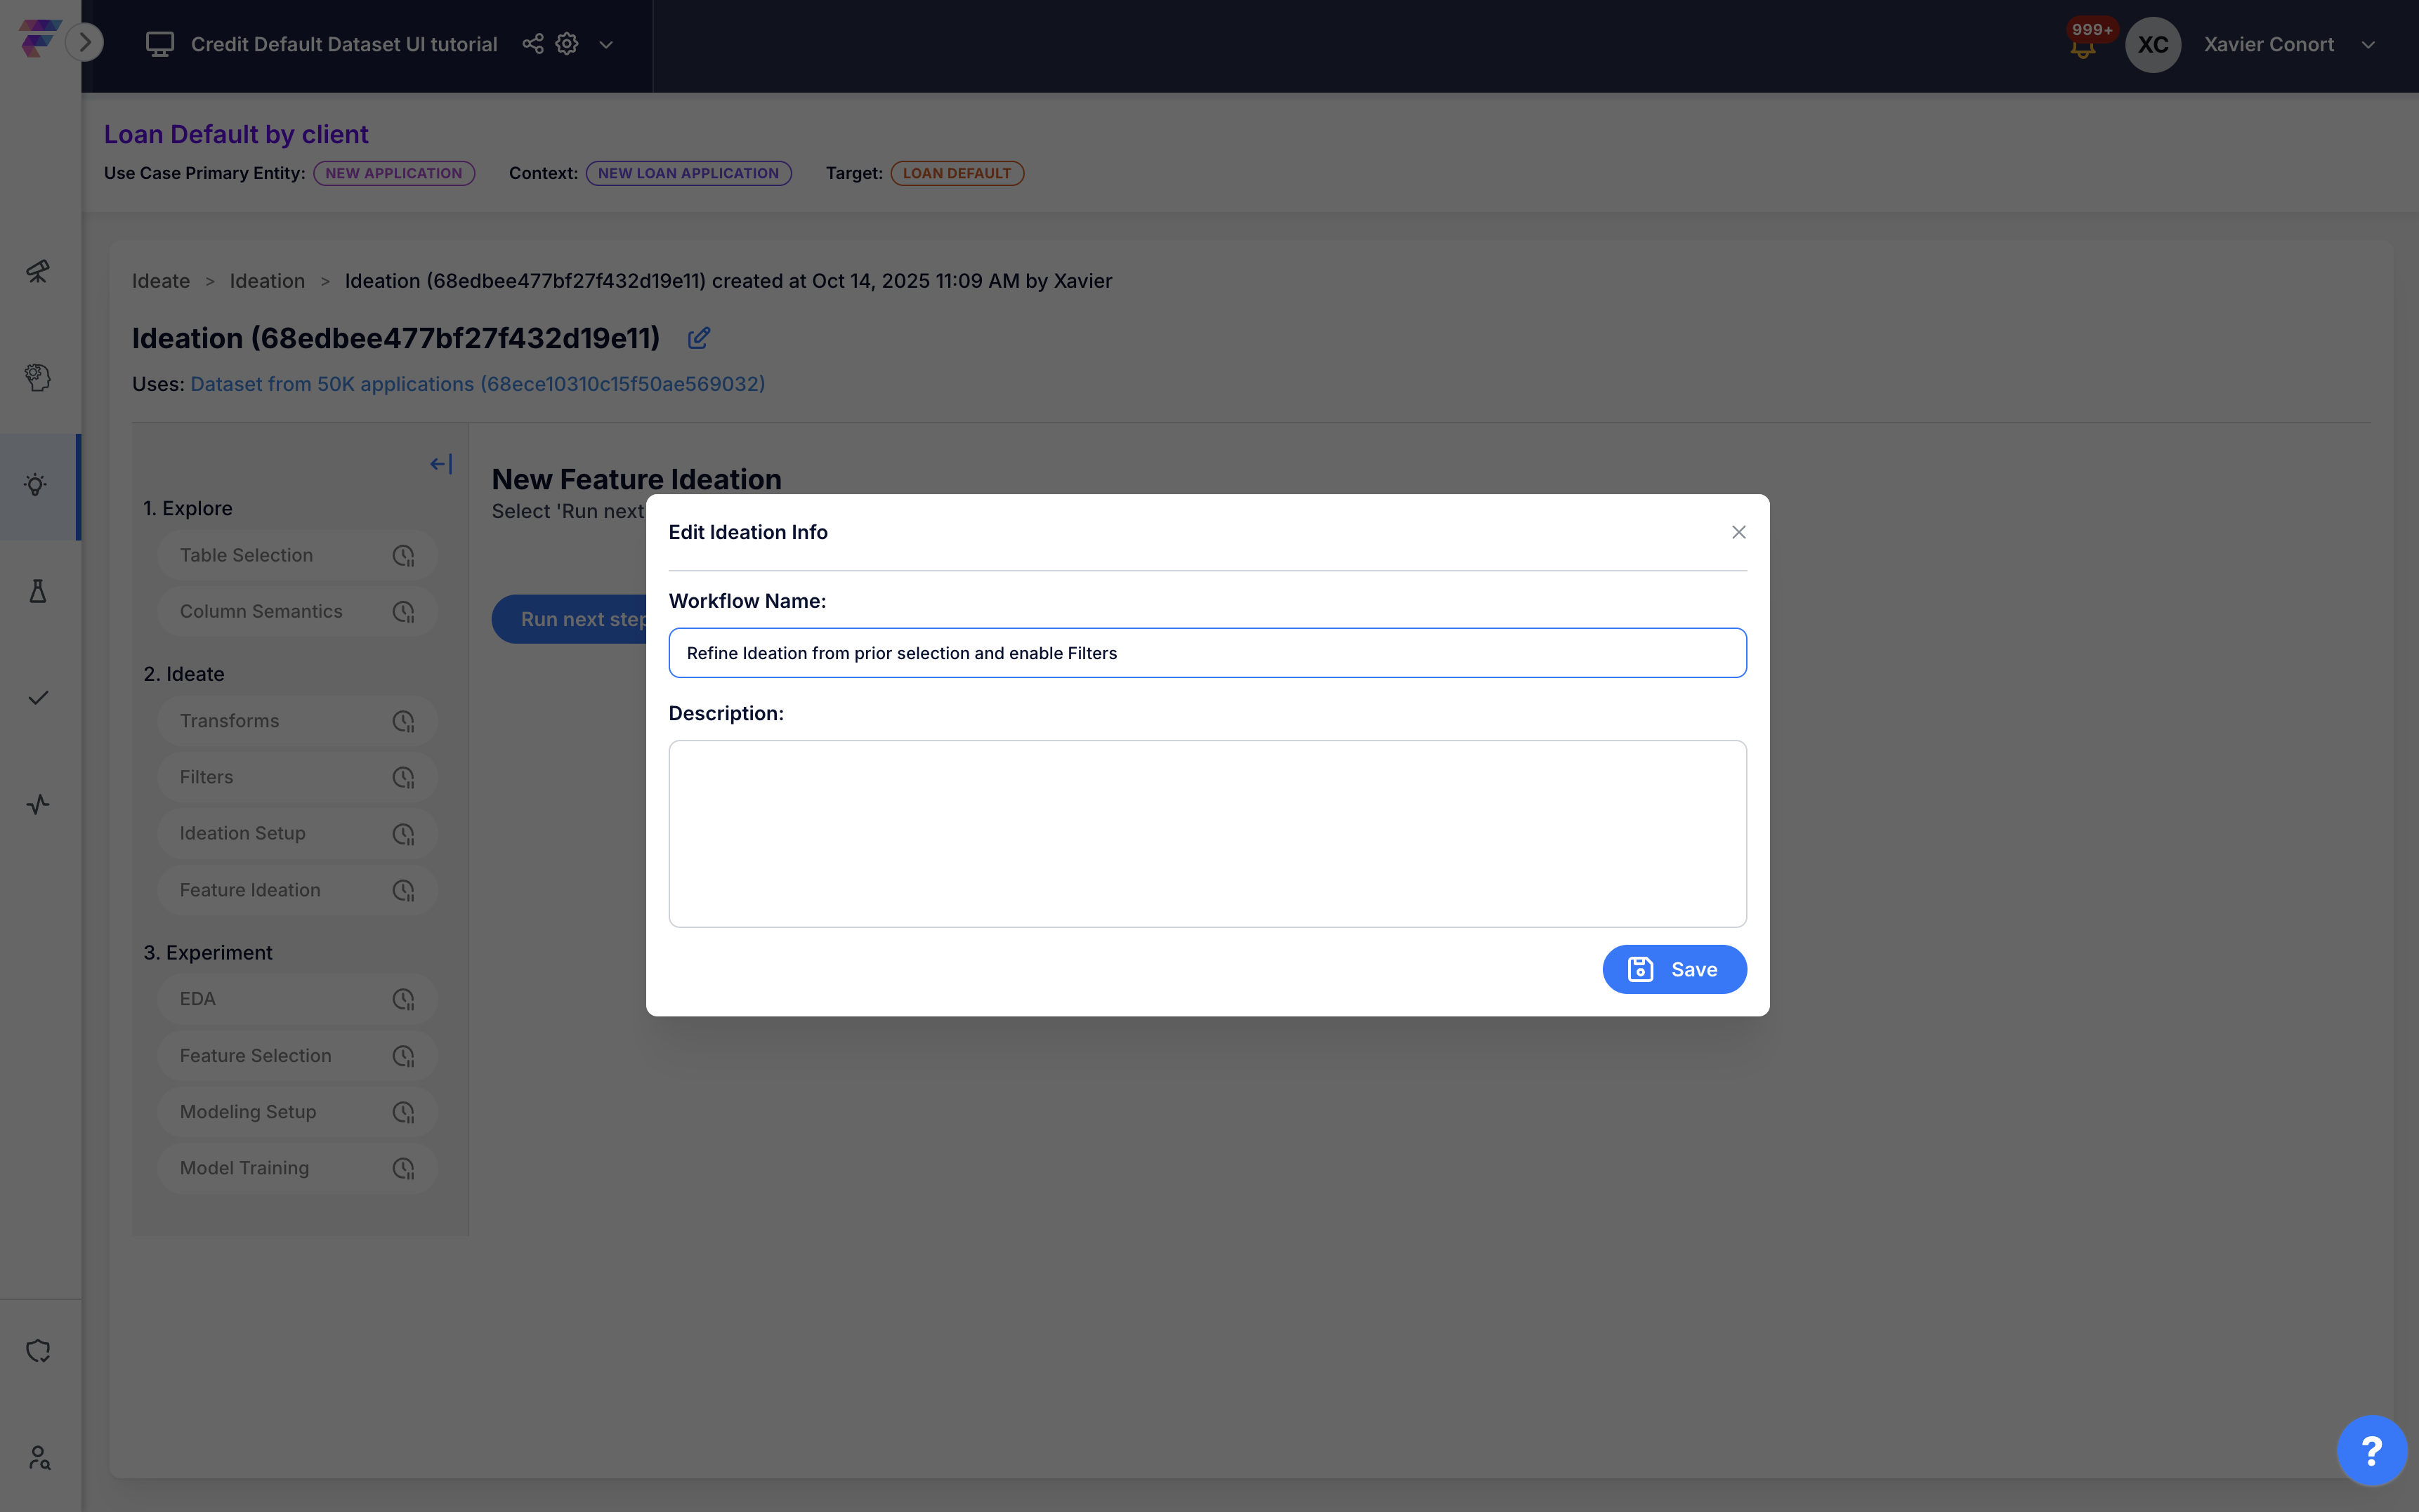
Task: Collapse the workflow steps panel
Action: click(x=441, y=464)
